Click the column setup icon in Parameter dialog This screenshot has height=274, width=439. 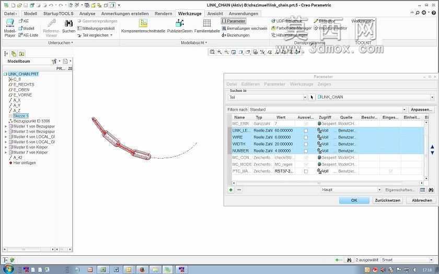[x=422, y=190]
